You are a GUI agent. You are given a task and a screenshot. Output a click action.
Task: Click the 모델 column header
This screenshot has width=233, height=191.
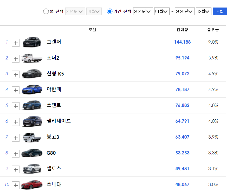pos(92,30)
